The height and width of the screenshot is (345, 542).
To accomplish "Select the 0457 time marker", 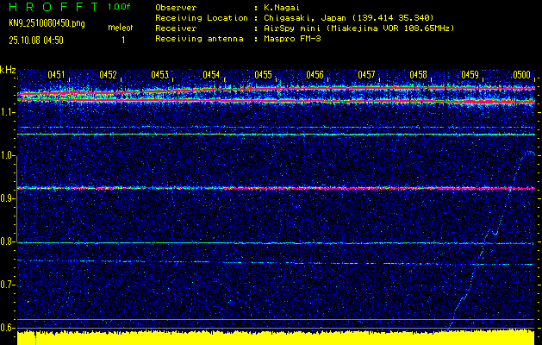I will (366, 75).
